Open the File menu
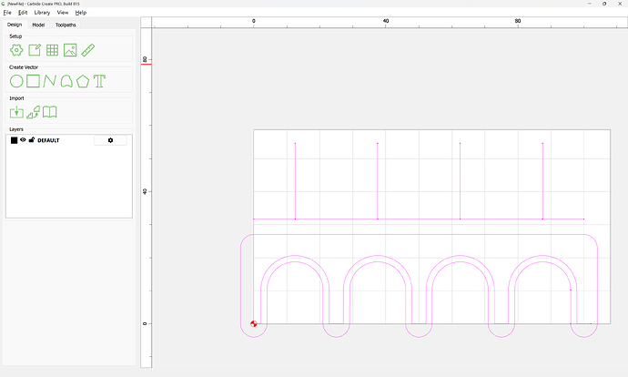The width and height of the screenshot is (628, 377). click(x=7, y=13)
